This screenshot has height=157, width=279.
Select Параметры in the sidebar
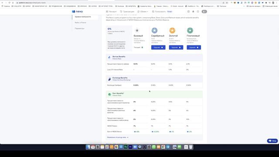[x=79, y=28]
